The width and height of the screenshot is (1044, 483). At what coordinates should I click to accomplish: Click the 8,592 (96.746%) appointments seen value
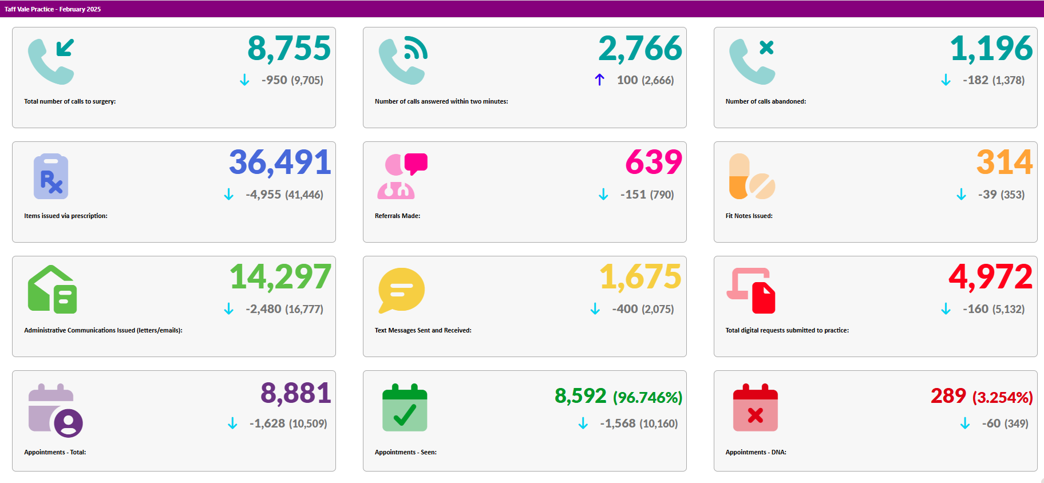coord(618,396)
